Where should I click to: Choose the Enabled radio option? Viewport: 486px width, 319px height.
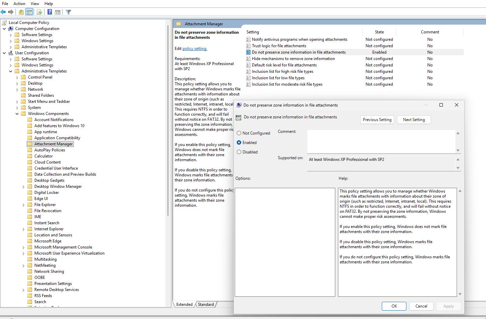[239, 143]
